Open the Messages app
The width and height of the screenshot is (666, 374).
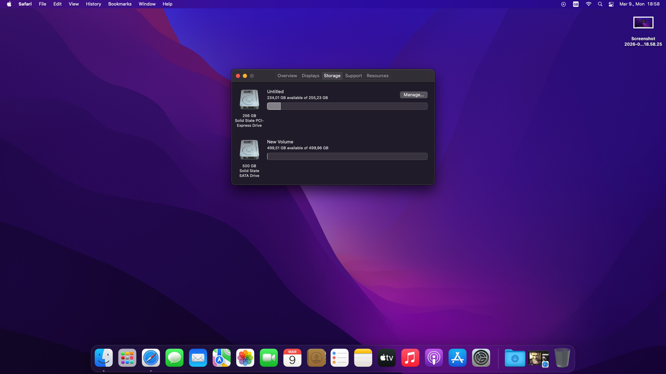coord(174,358)
